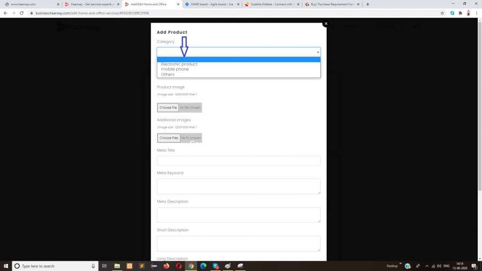
Task: Open the Windows Start menu
Action: coord(5,266)
